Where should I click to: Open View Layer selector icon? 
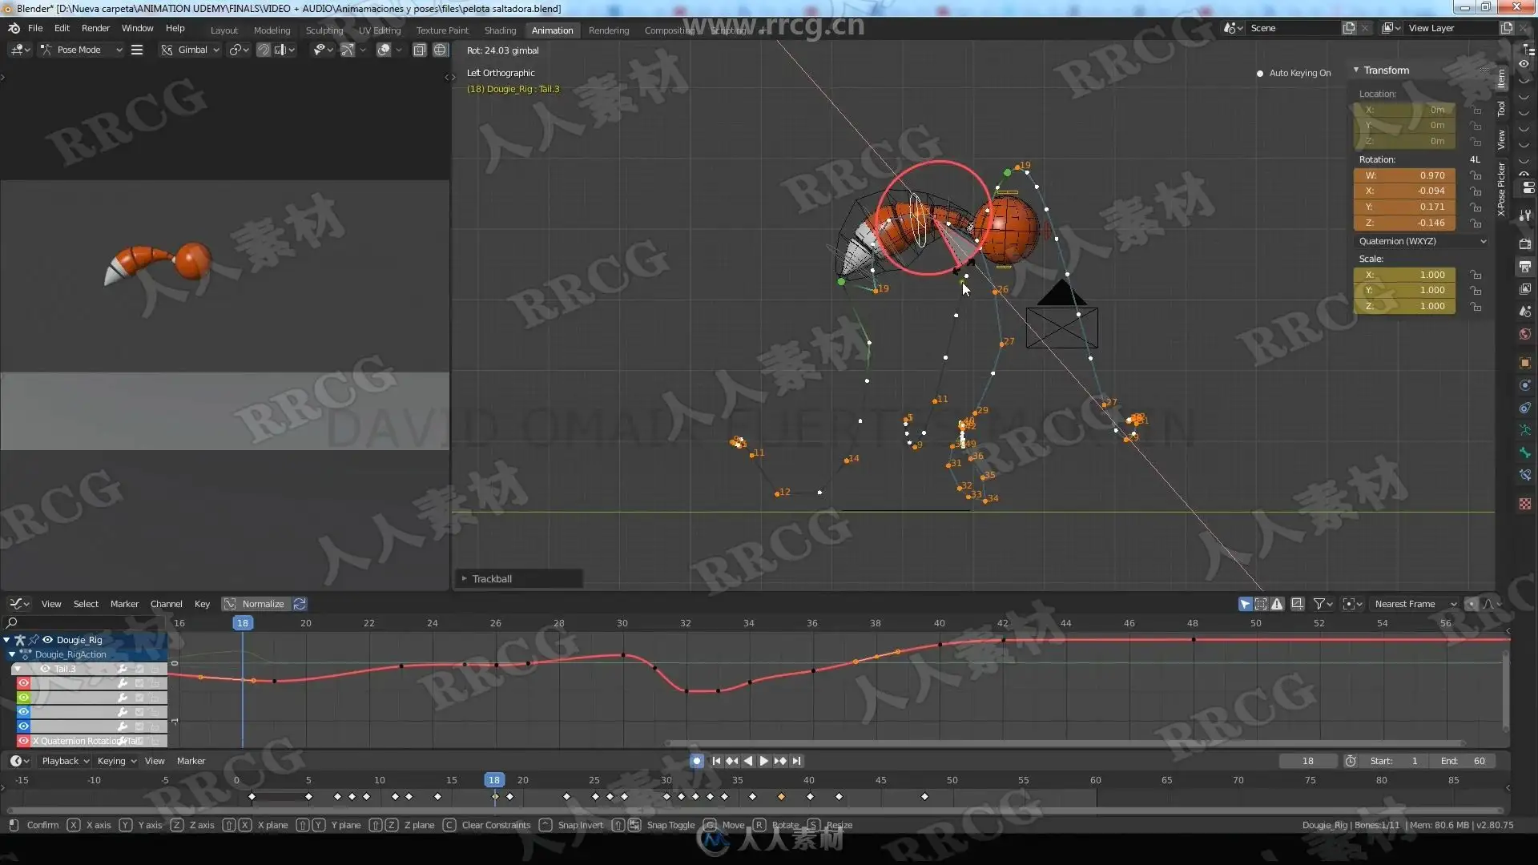coord(1391,28)
